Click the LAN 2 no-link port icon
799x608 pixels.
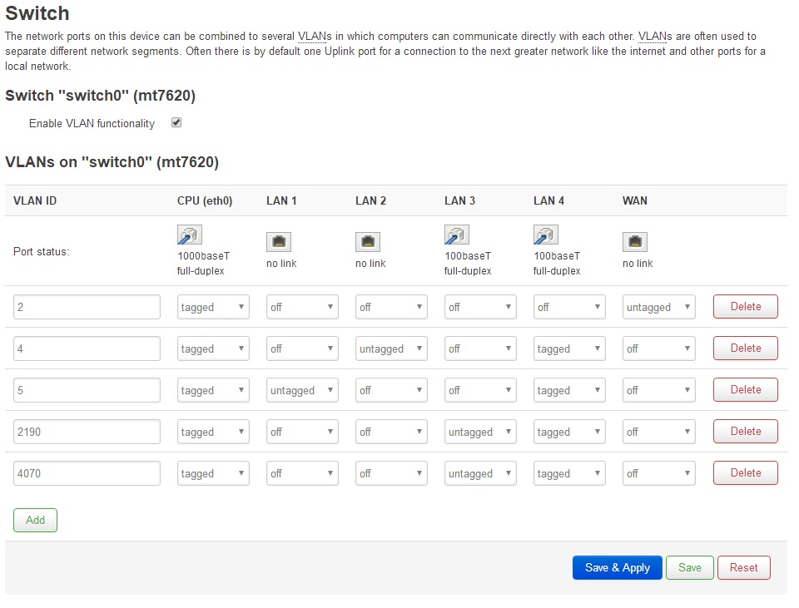pos(367,240)
